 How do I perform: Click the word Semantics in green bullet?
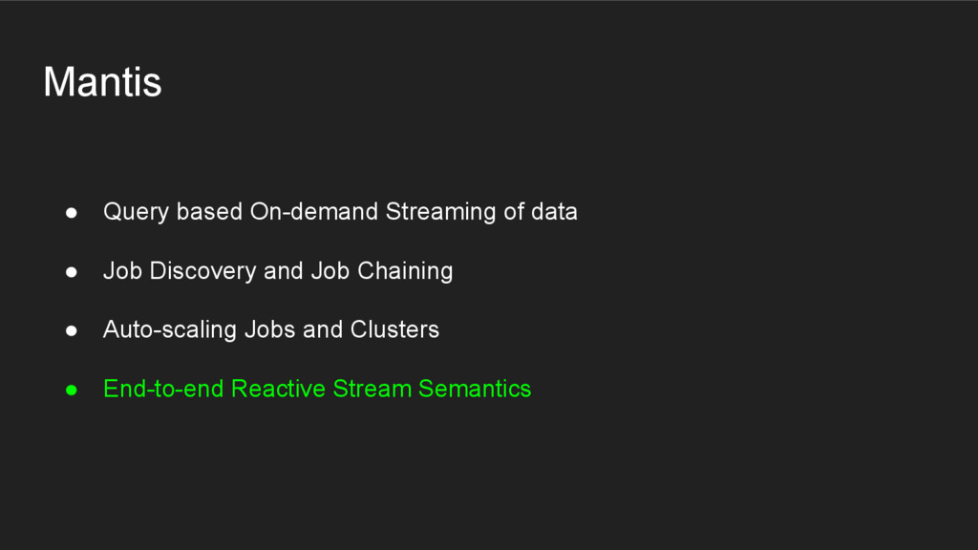pos(475,390)
